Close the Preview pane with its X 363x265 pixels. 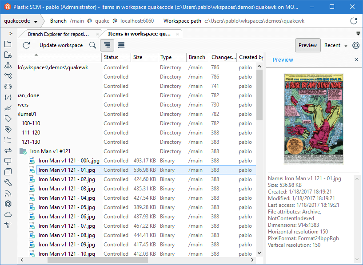pos(357,59)
